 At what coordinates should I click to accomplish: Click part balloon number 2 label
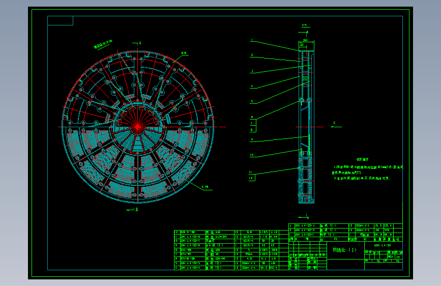point(252,55)
